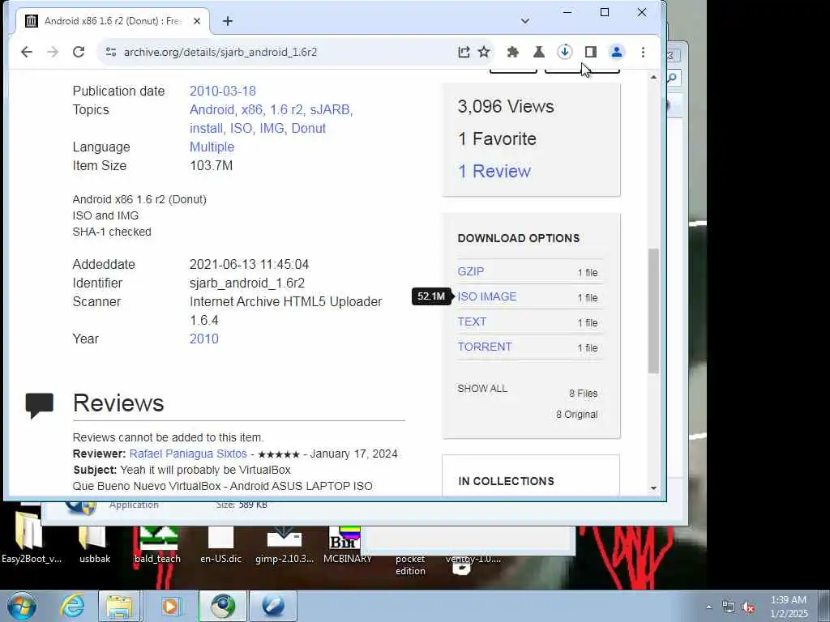Click the scrollbar down arrow

point(654,488)
